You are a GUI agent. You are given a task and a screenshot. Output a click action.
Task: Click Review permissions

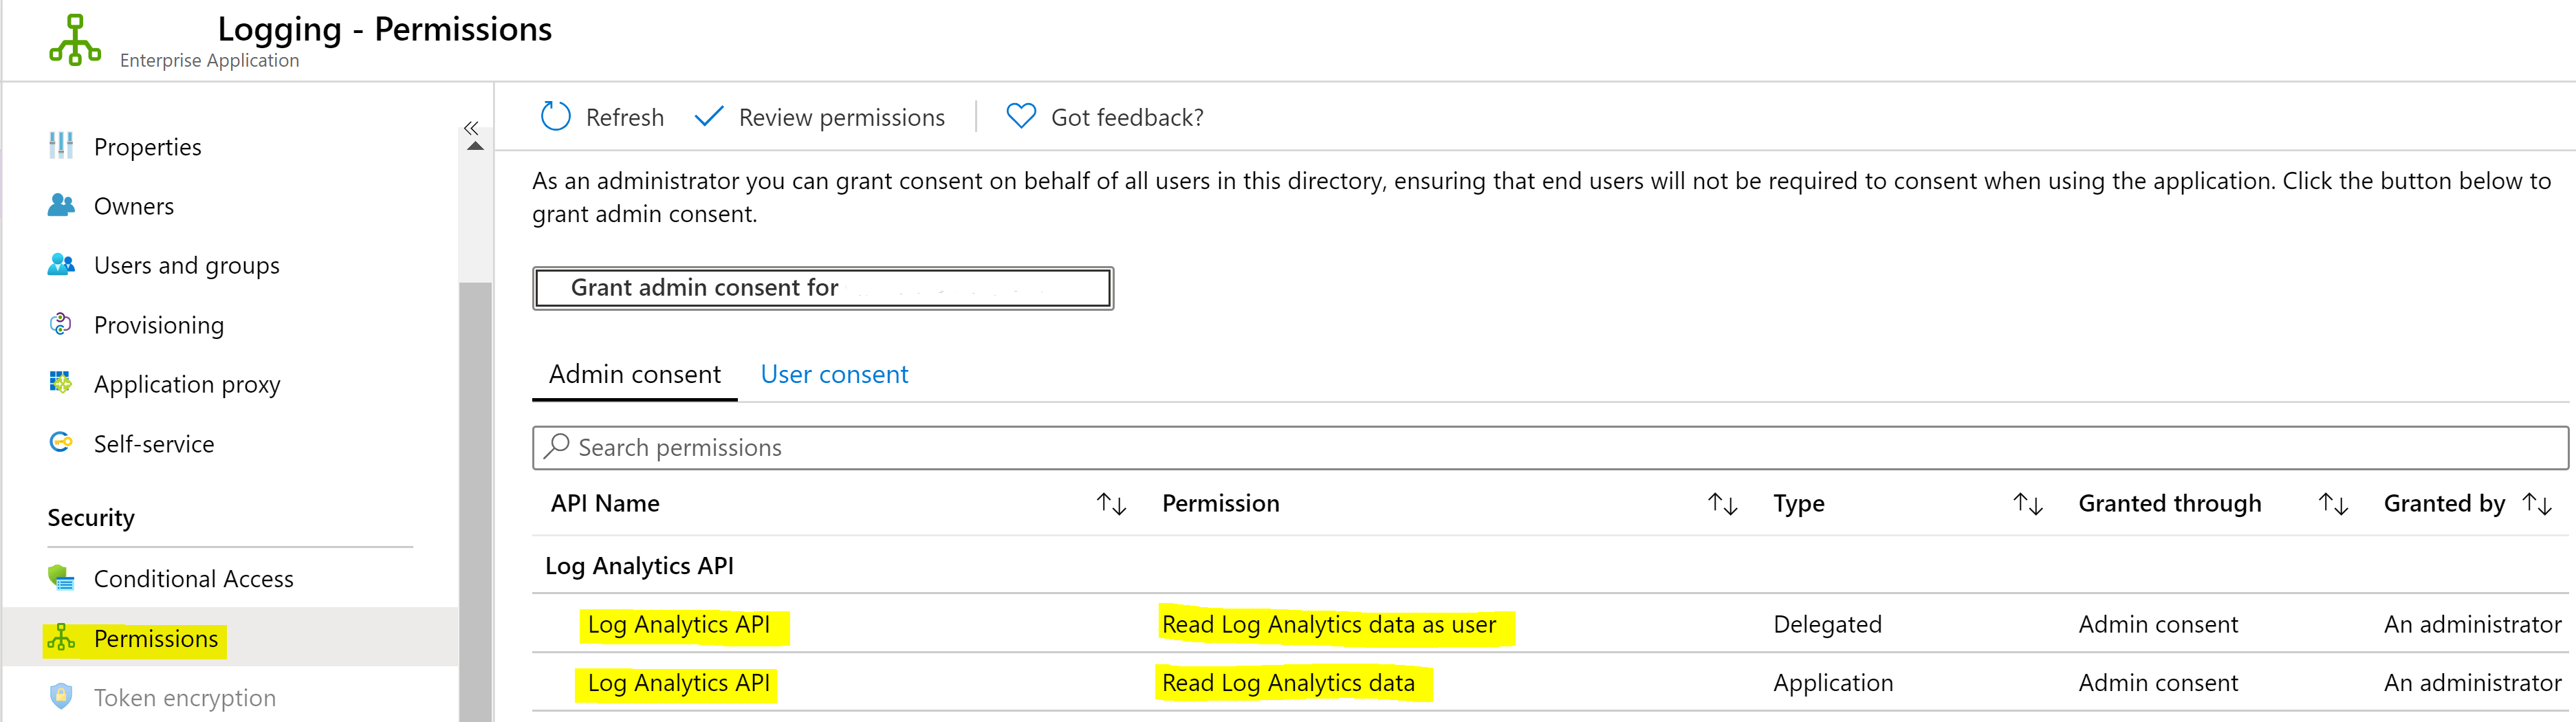coord(841,116)
